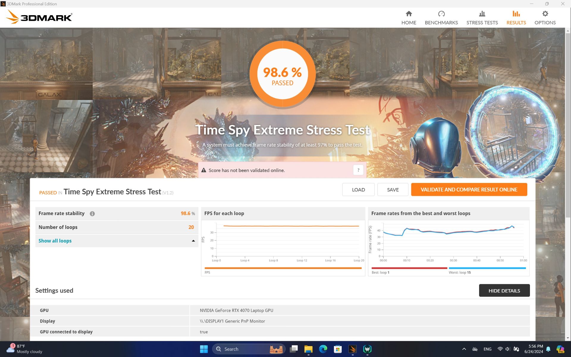Click Validate and Compare Result Online
Image resolution: width=571 pixels, height=357 pixels.
(x=469, y=190)
